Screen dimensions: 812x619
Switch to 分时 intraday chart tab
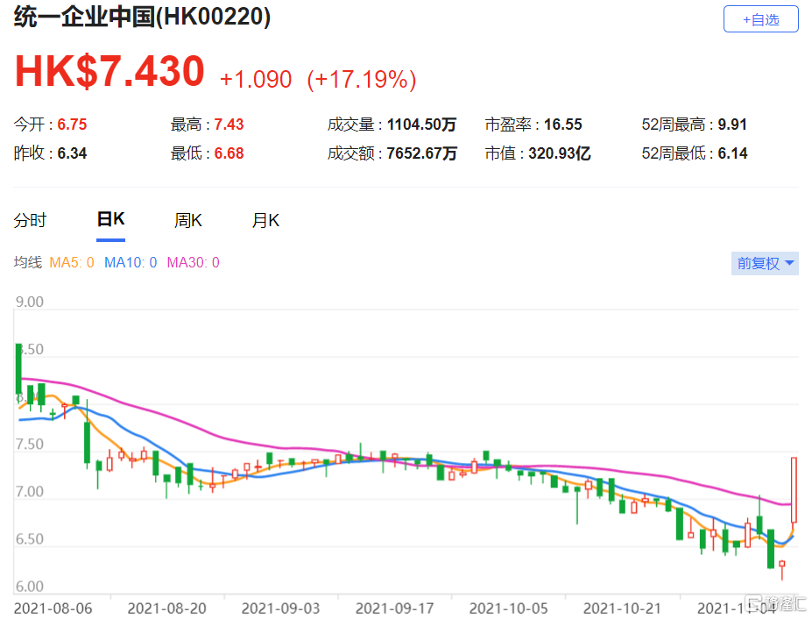(30, 220)
